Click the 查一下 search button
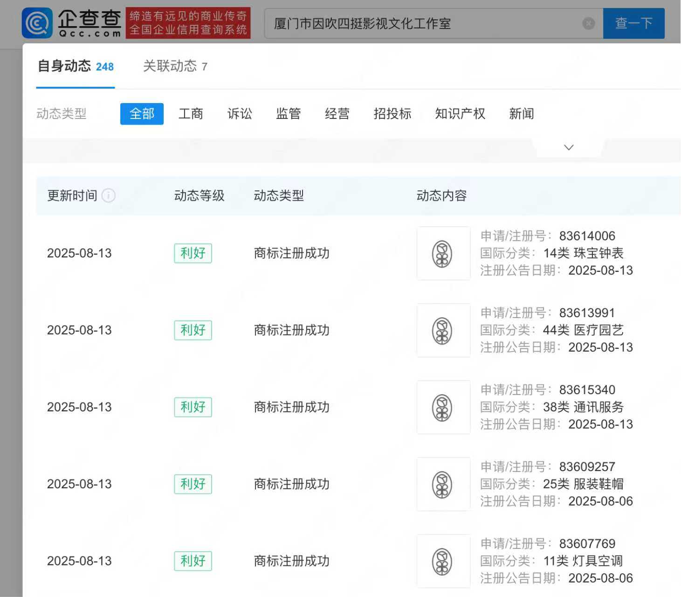This screenshot has height=597, width=681. click(633, 23)
